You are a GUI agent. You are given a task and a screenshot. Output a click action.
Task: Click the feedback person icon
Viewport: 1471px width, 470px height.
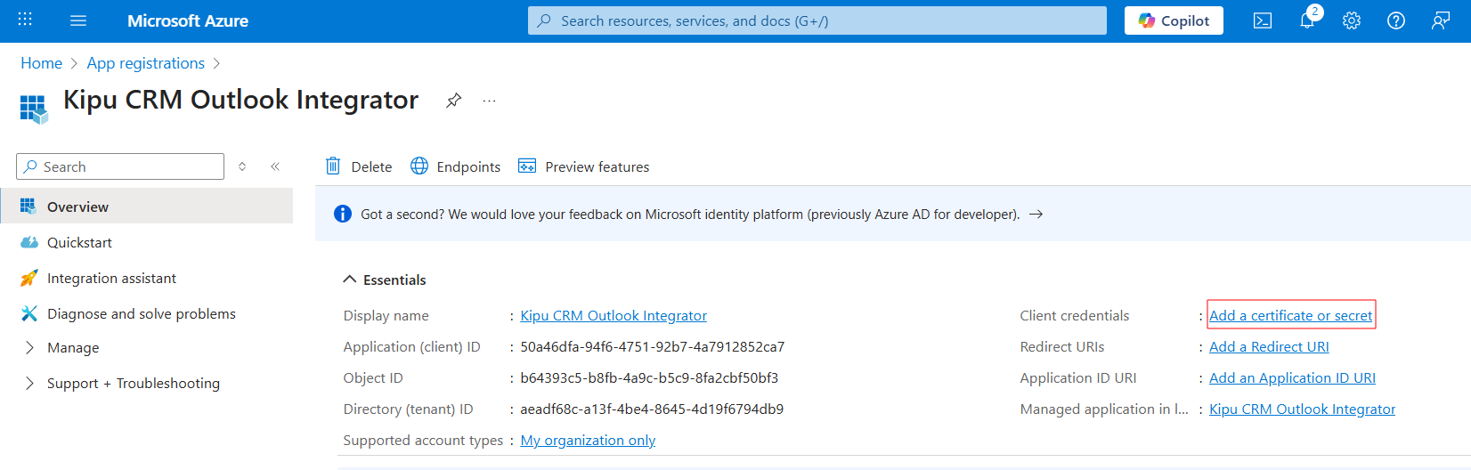[1440, 20]
